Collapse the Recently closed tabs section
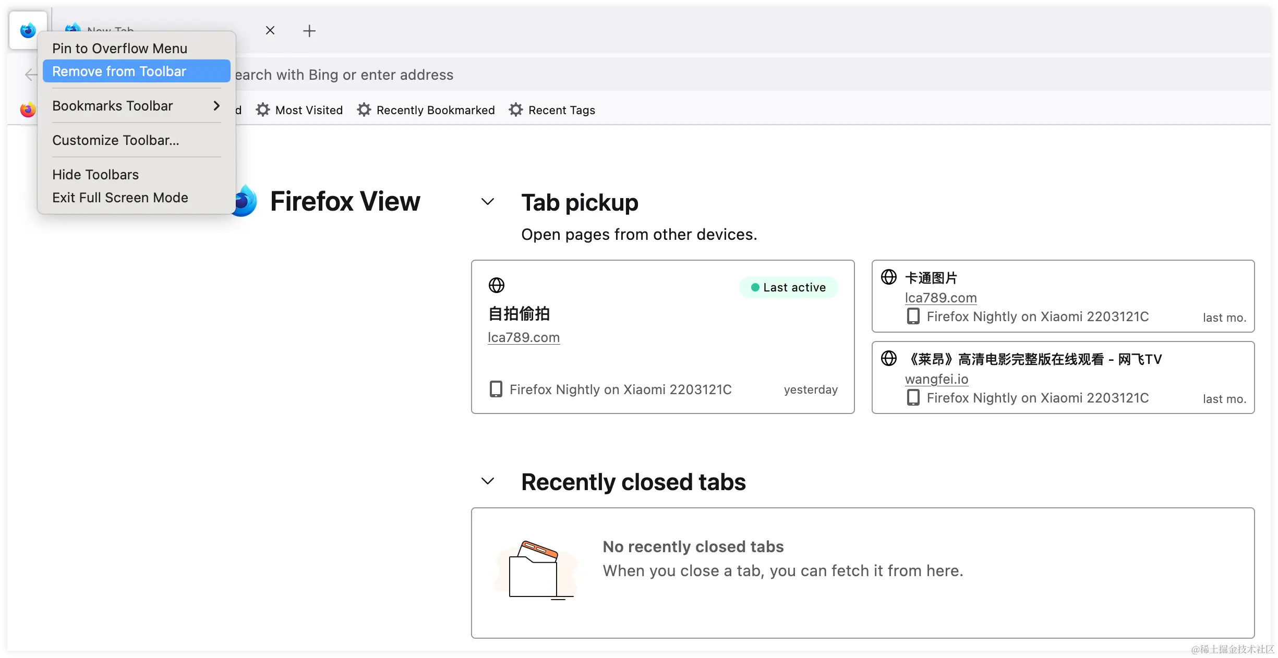Screen dimensions: 1278x658 tap(488, 481)
